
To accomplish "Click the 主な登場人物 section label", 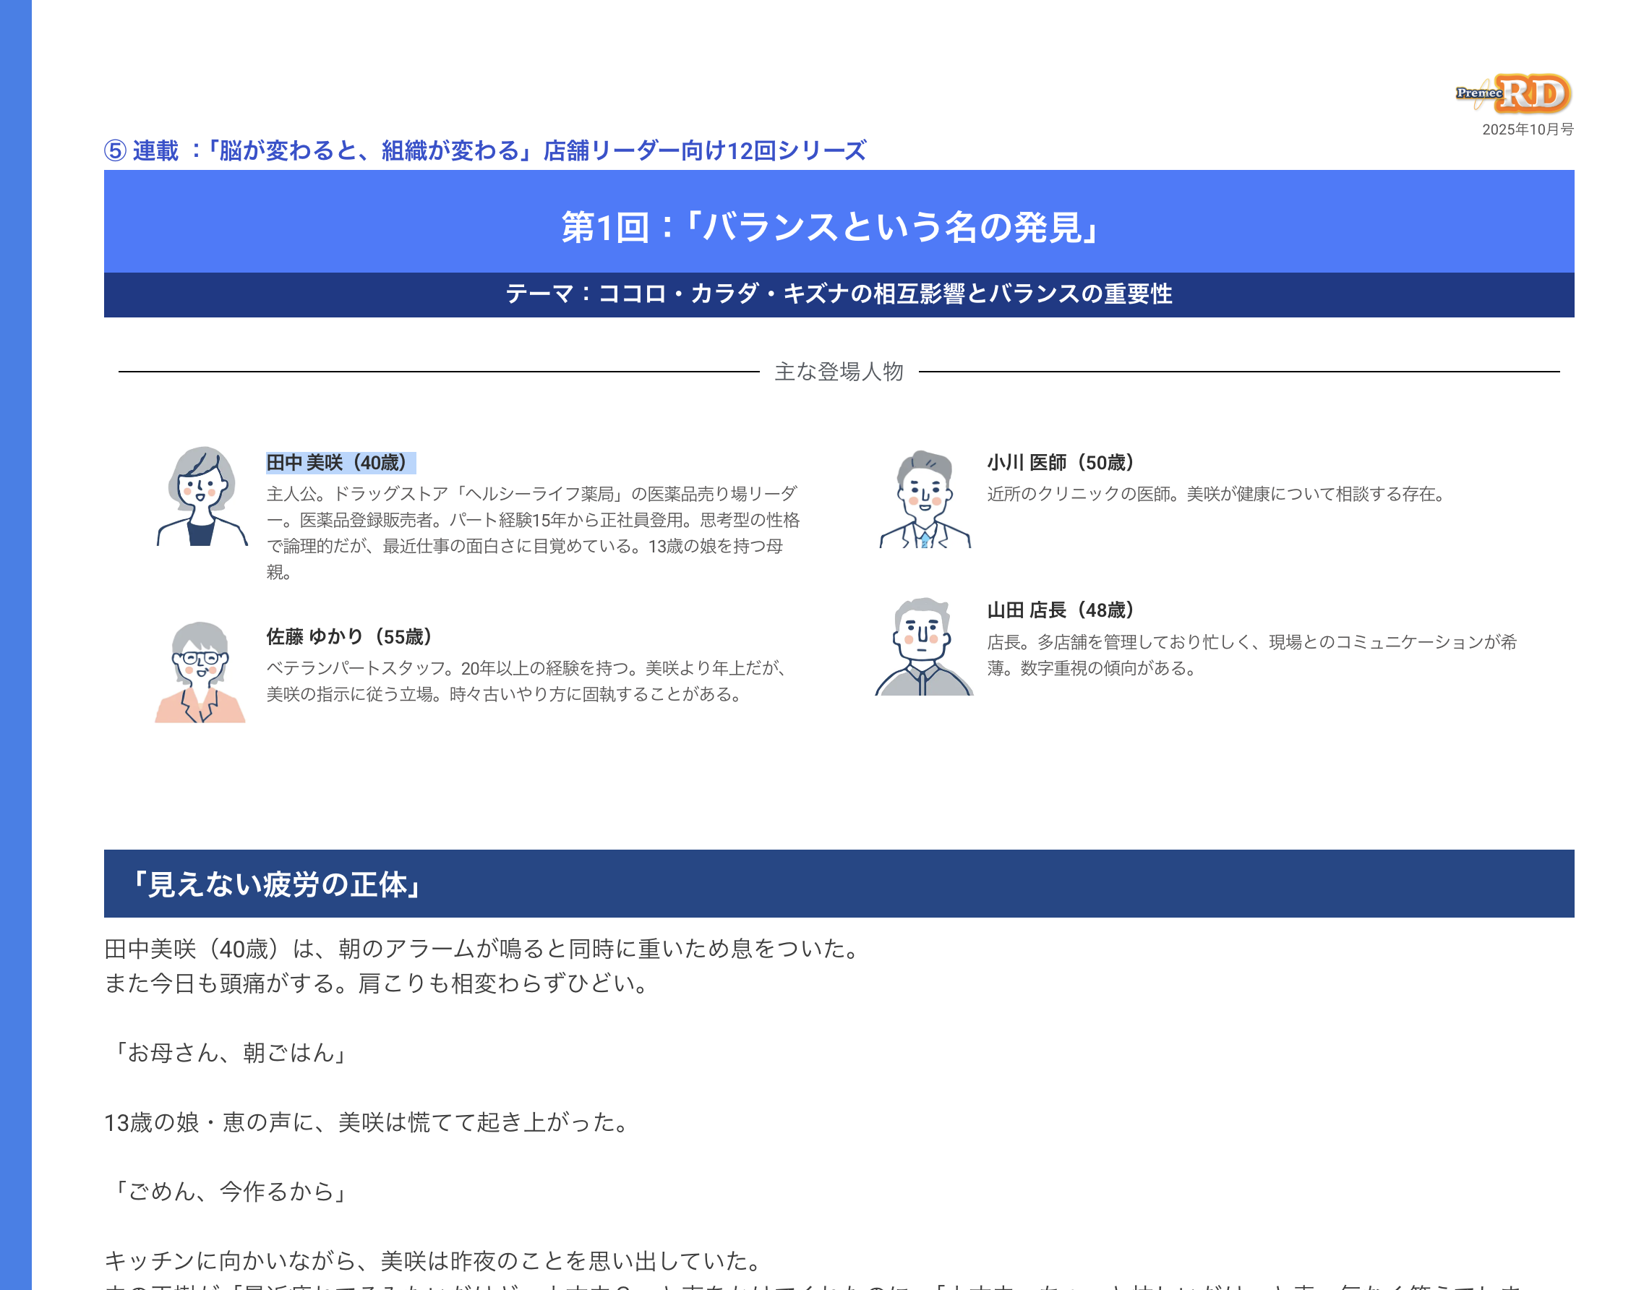I will pos(838,372).
